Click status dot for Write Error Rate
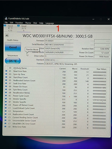 (5, 126)
